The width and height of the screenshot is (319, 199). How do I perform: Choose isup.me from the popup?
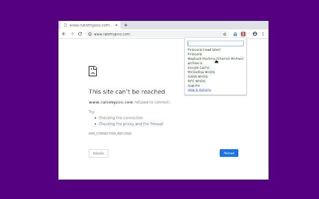194,86
